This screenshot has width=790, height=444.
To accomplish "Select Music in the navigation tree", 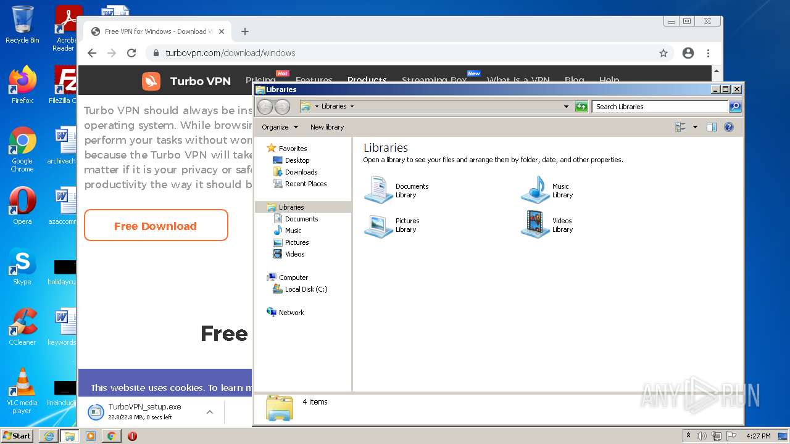I will point(287,231).
